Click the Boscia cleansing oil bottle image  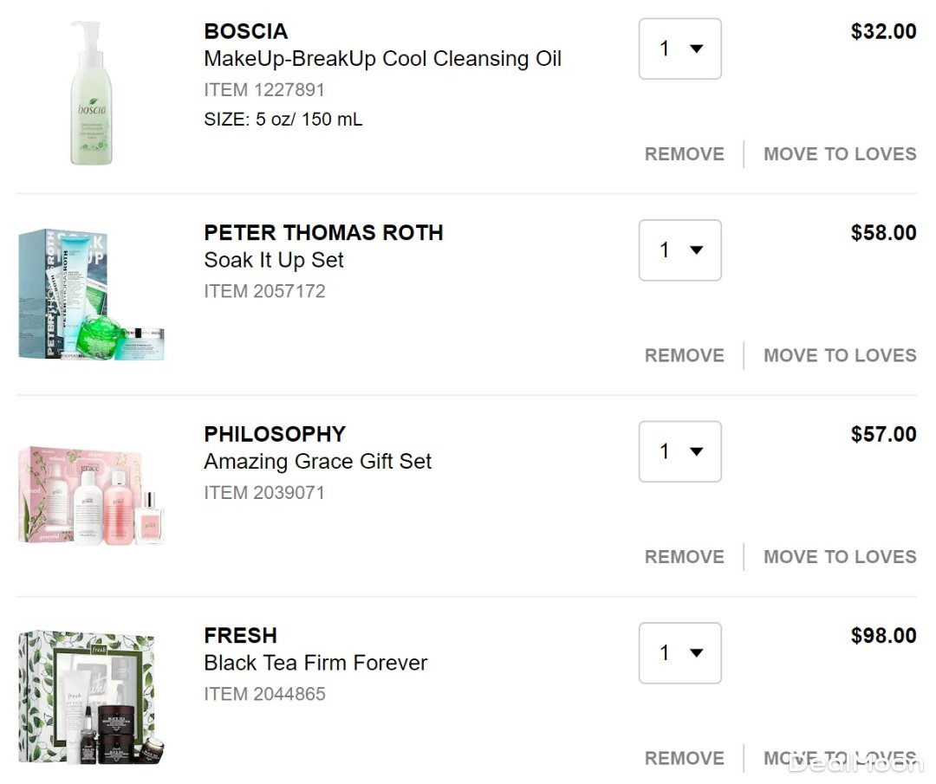coord(90,94)
